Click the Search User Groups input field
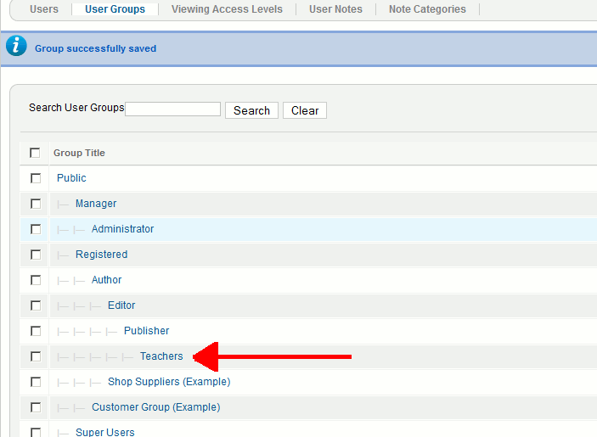This screenshot has height=437, width=597. [x=173, y=109]
